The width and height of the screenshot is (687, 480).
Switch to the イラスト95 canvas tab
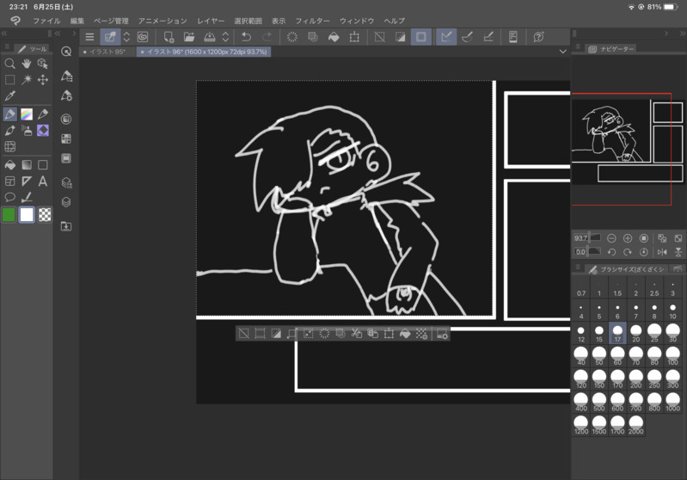pos(107,52)
